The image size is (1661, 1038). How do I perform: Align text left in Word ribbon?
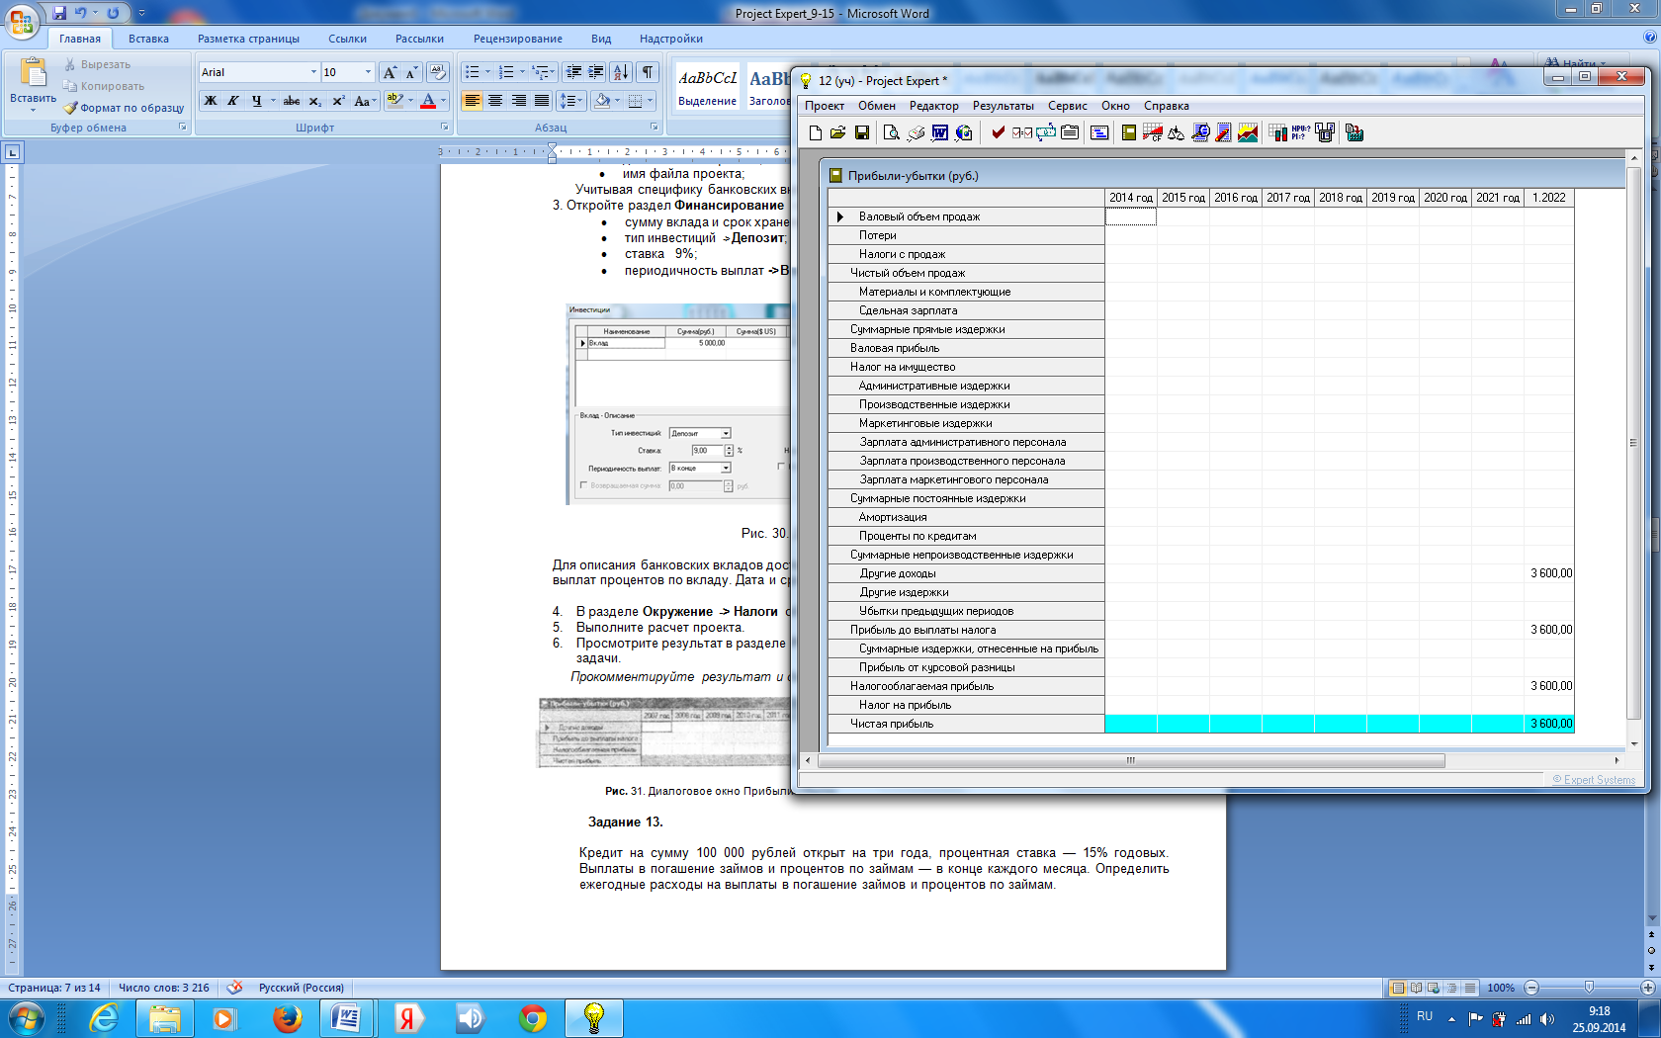[x=473, y=101]
